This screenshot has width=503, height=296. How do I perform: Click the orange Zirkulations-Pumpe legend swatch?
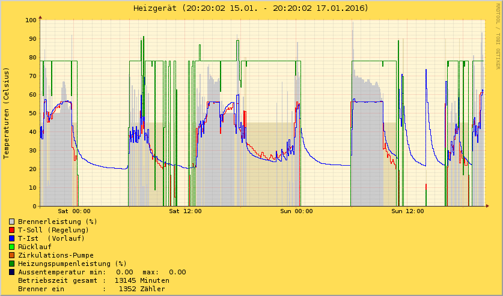12,255
